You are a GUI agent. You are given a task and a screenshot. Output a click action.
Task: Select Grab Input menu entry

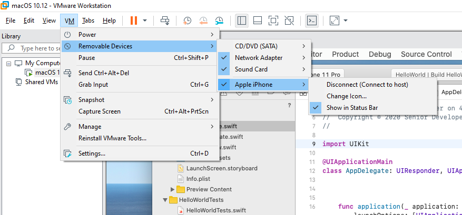point(140,85)
